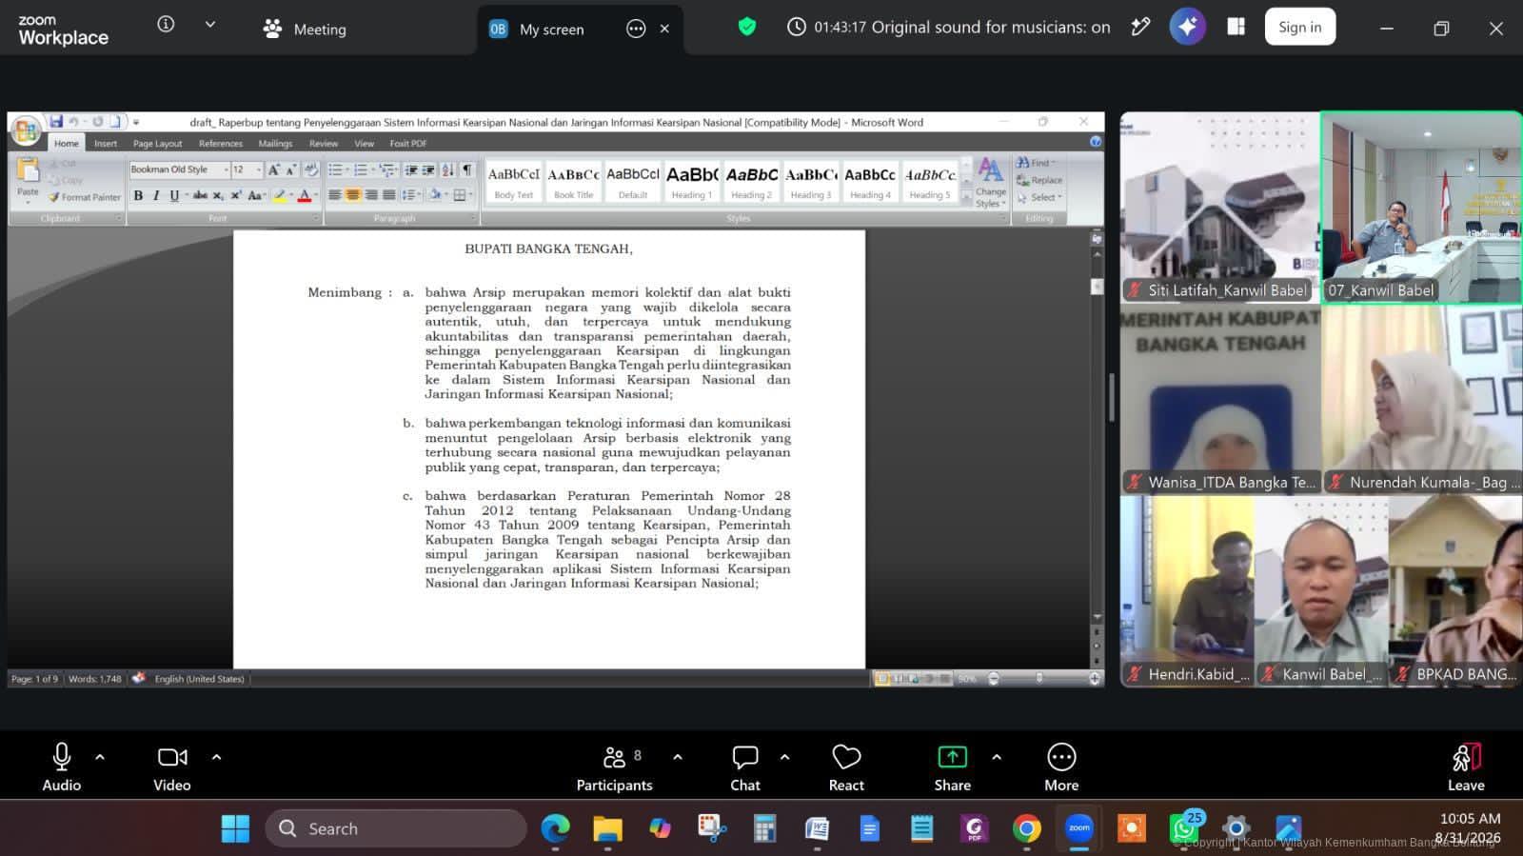Viewport: 1523px width, 856px height.
Task: Toggle Center alignment in Word ribbon
Action: [x=352, y=195]
